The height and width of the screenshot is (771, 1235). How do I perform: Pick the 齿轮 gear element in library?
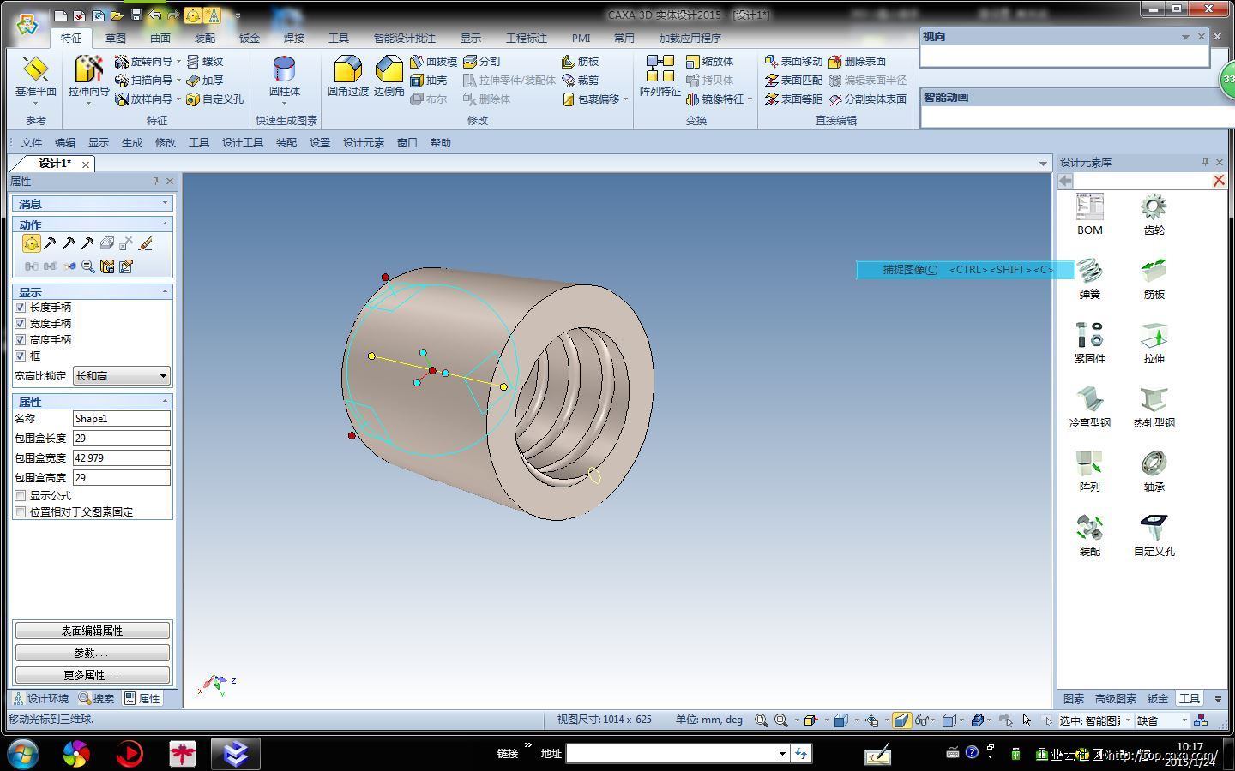pyautogui.click(x=1154, y=214)
